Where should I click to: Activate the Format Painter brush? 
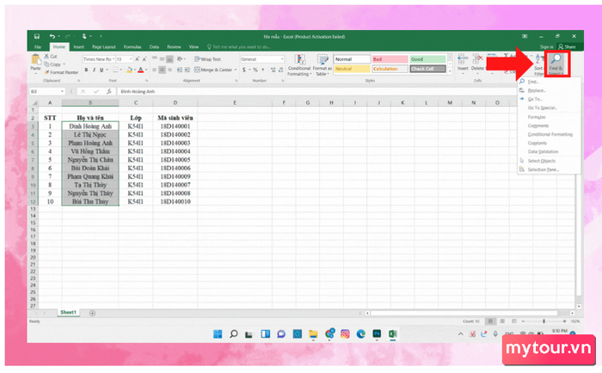click(61, 72)
